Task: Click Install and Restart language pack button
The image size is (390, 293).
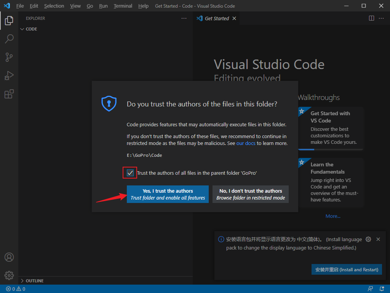Action: 347,269
